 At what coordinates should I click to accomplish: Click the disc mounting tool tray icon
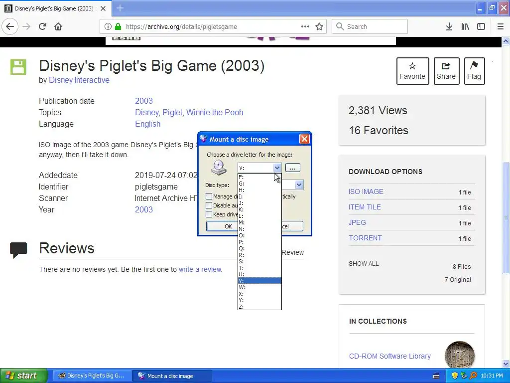click(464, 376)
